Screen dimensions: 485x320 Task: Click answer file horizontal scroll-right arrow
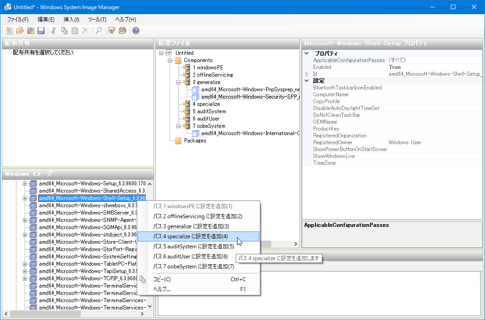(x=296, y=244)
